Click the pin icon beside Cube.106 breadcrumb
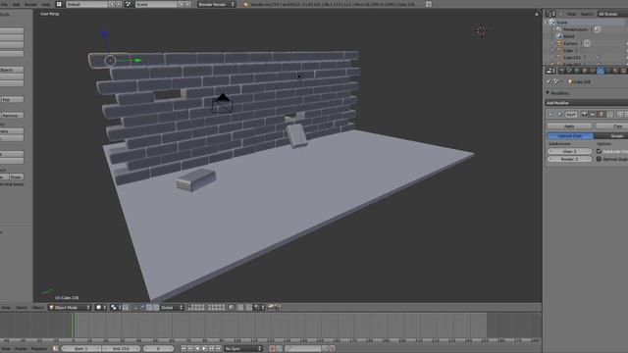 tap(549, 81)
